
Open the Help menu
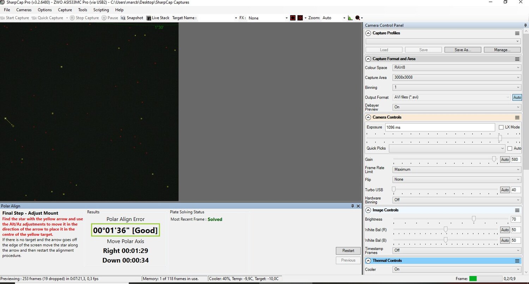pos(119,10)
